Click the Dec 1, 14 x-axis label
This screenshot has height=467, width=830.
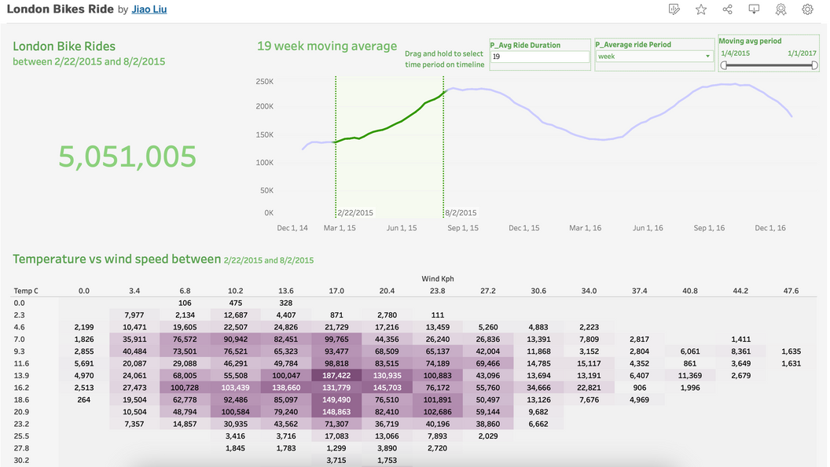coord(292,228)
